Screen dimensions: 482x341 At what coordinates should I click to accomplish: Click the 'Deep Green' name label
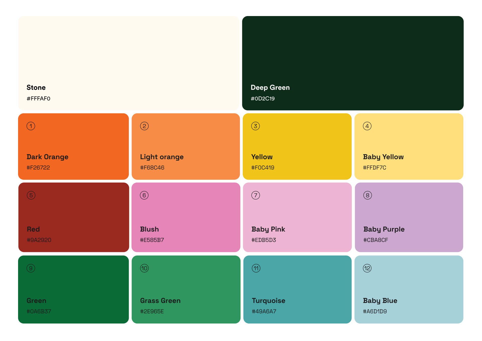click(x=270, y=88)
